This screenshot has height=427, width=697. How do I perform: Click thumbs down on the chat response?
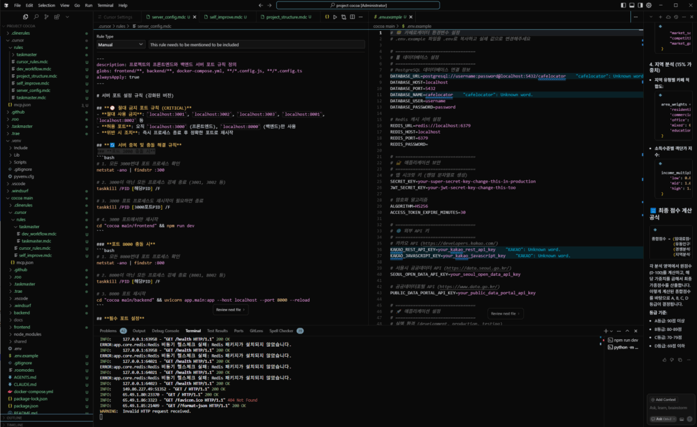672,360
